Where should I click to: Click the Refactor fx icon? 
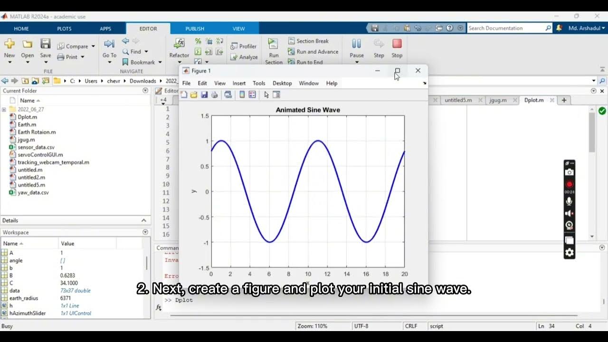coord(179,44)
